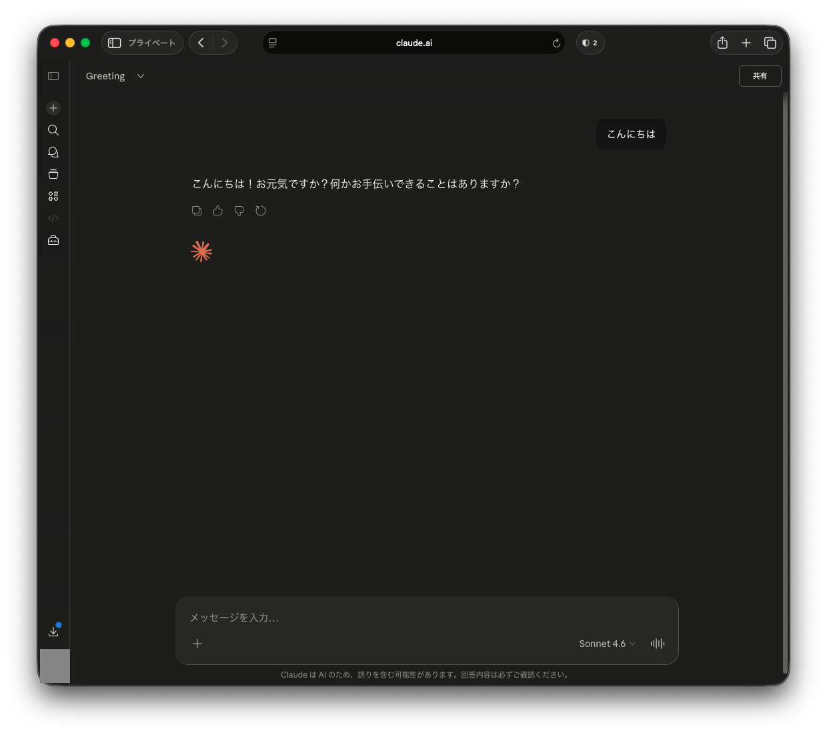Open the Sonnet 4.6 model selector
The width and height of the screenshot is (827, 735).
[606, 644]
